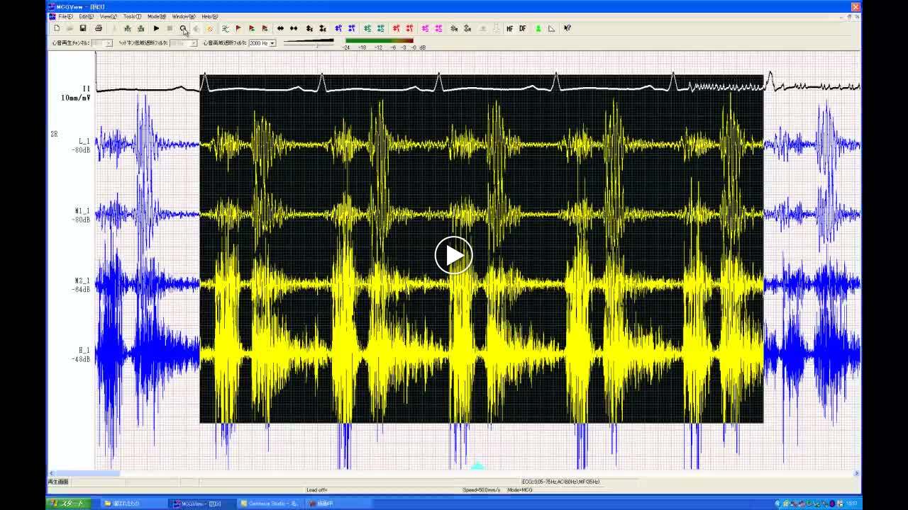Click the context help arrow icon
This screenshot has width=908, height=510.
click(x=567, y=28)
